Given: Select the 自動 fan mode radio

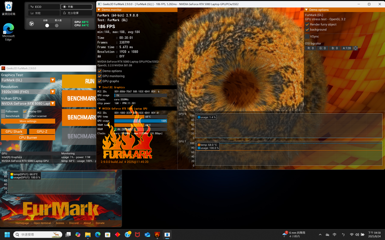Looking at the screenshot, I should tap(47, 26).
